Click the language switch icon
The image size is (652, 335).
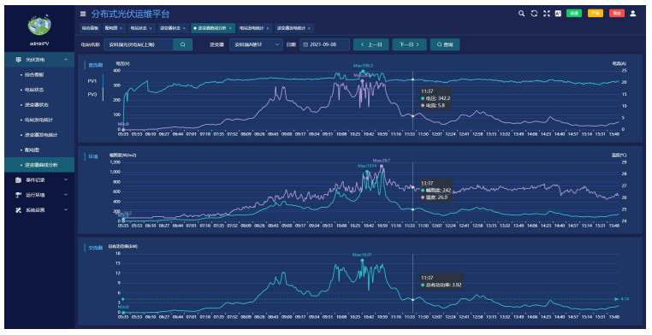point(558,14)
